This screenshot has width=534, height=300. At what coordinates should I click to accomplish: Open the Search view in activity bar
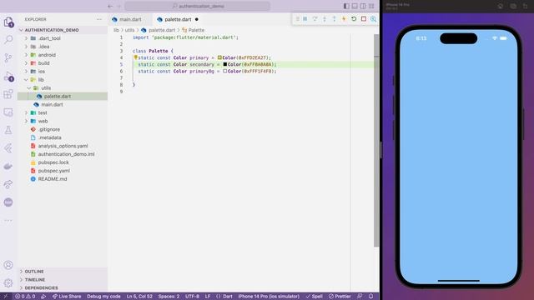(x=8, y=39)
